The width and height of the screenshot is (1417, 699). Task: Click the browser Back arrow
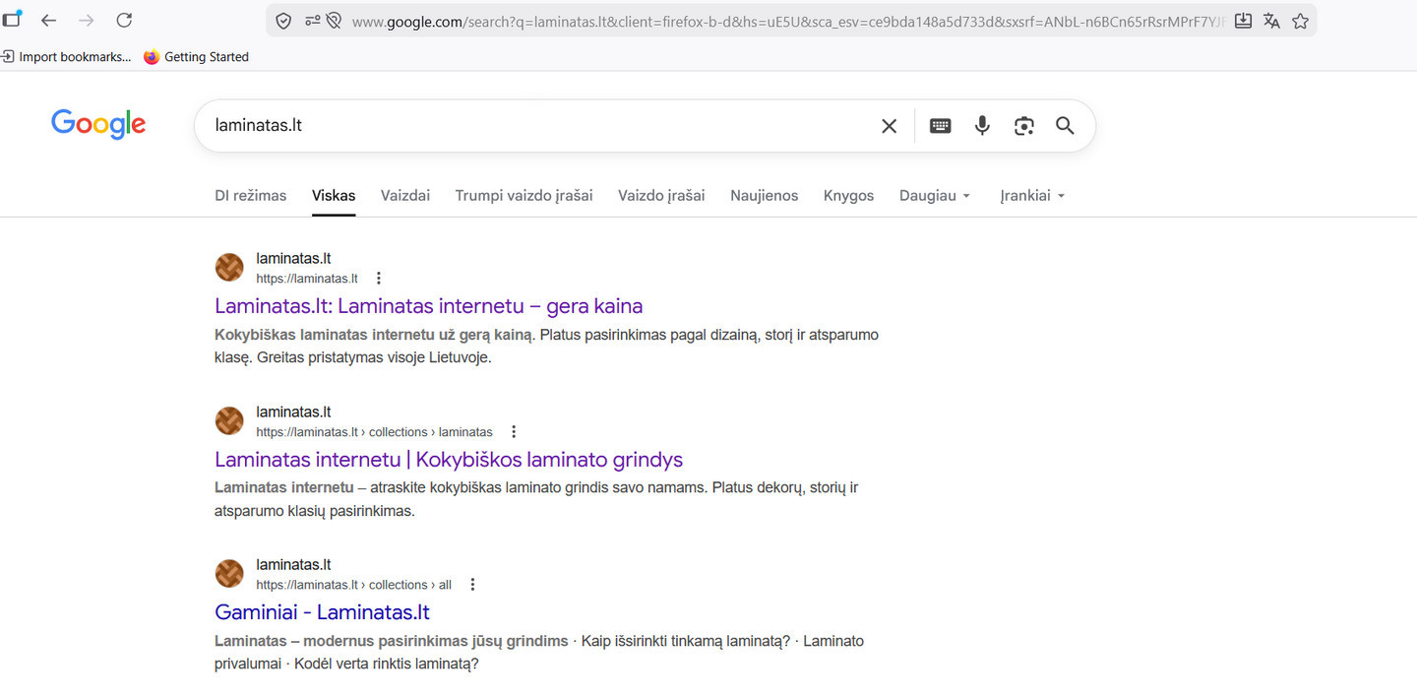(48, 21)
